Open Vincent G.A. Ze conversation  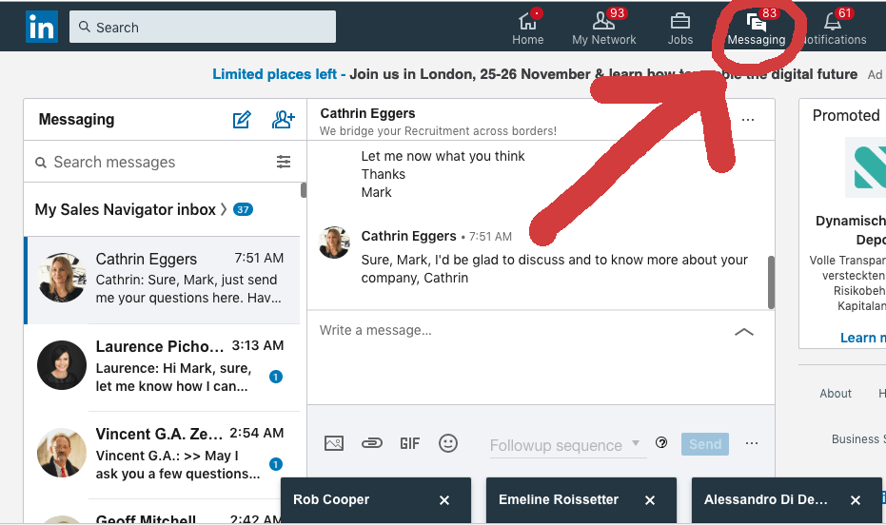[163, 456]
